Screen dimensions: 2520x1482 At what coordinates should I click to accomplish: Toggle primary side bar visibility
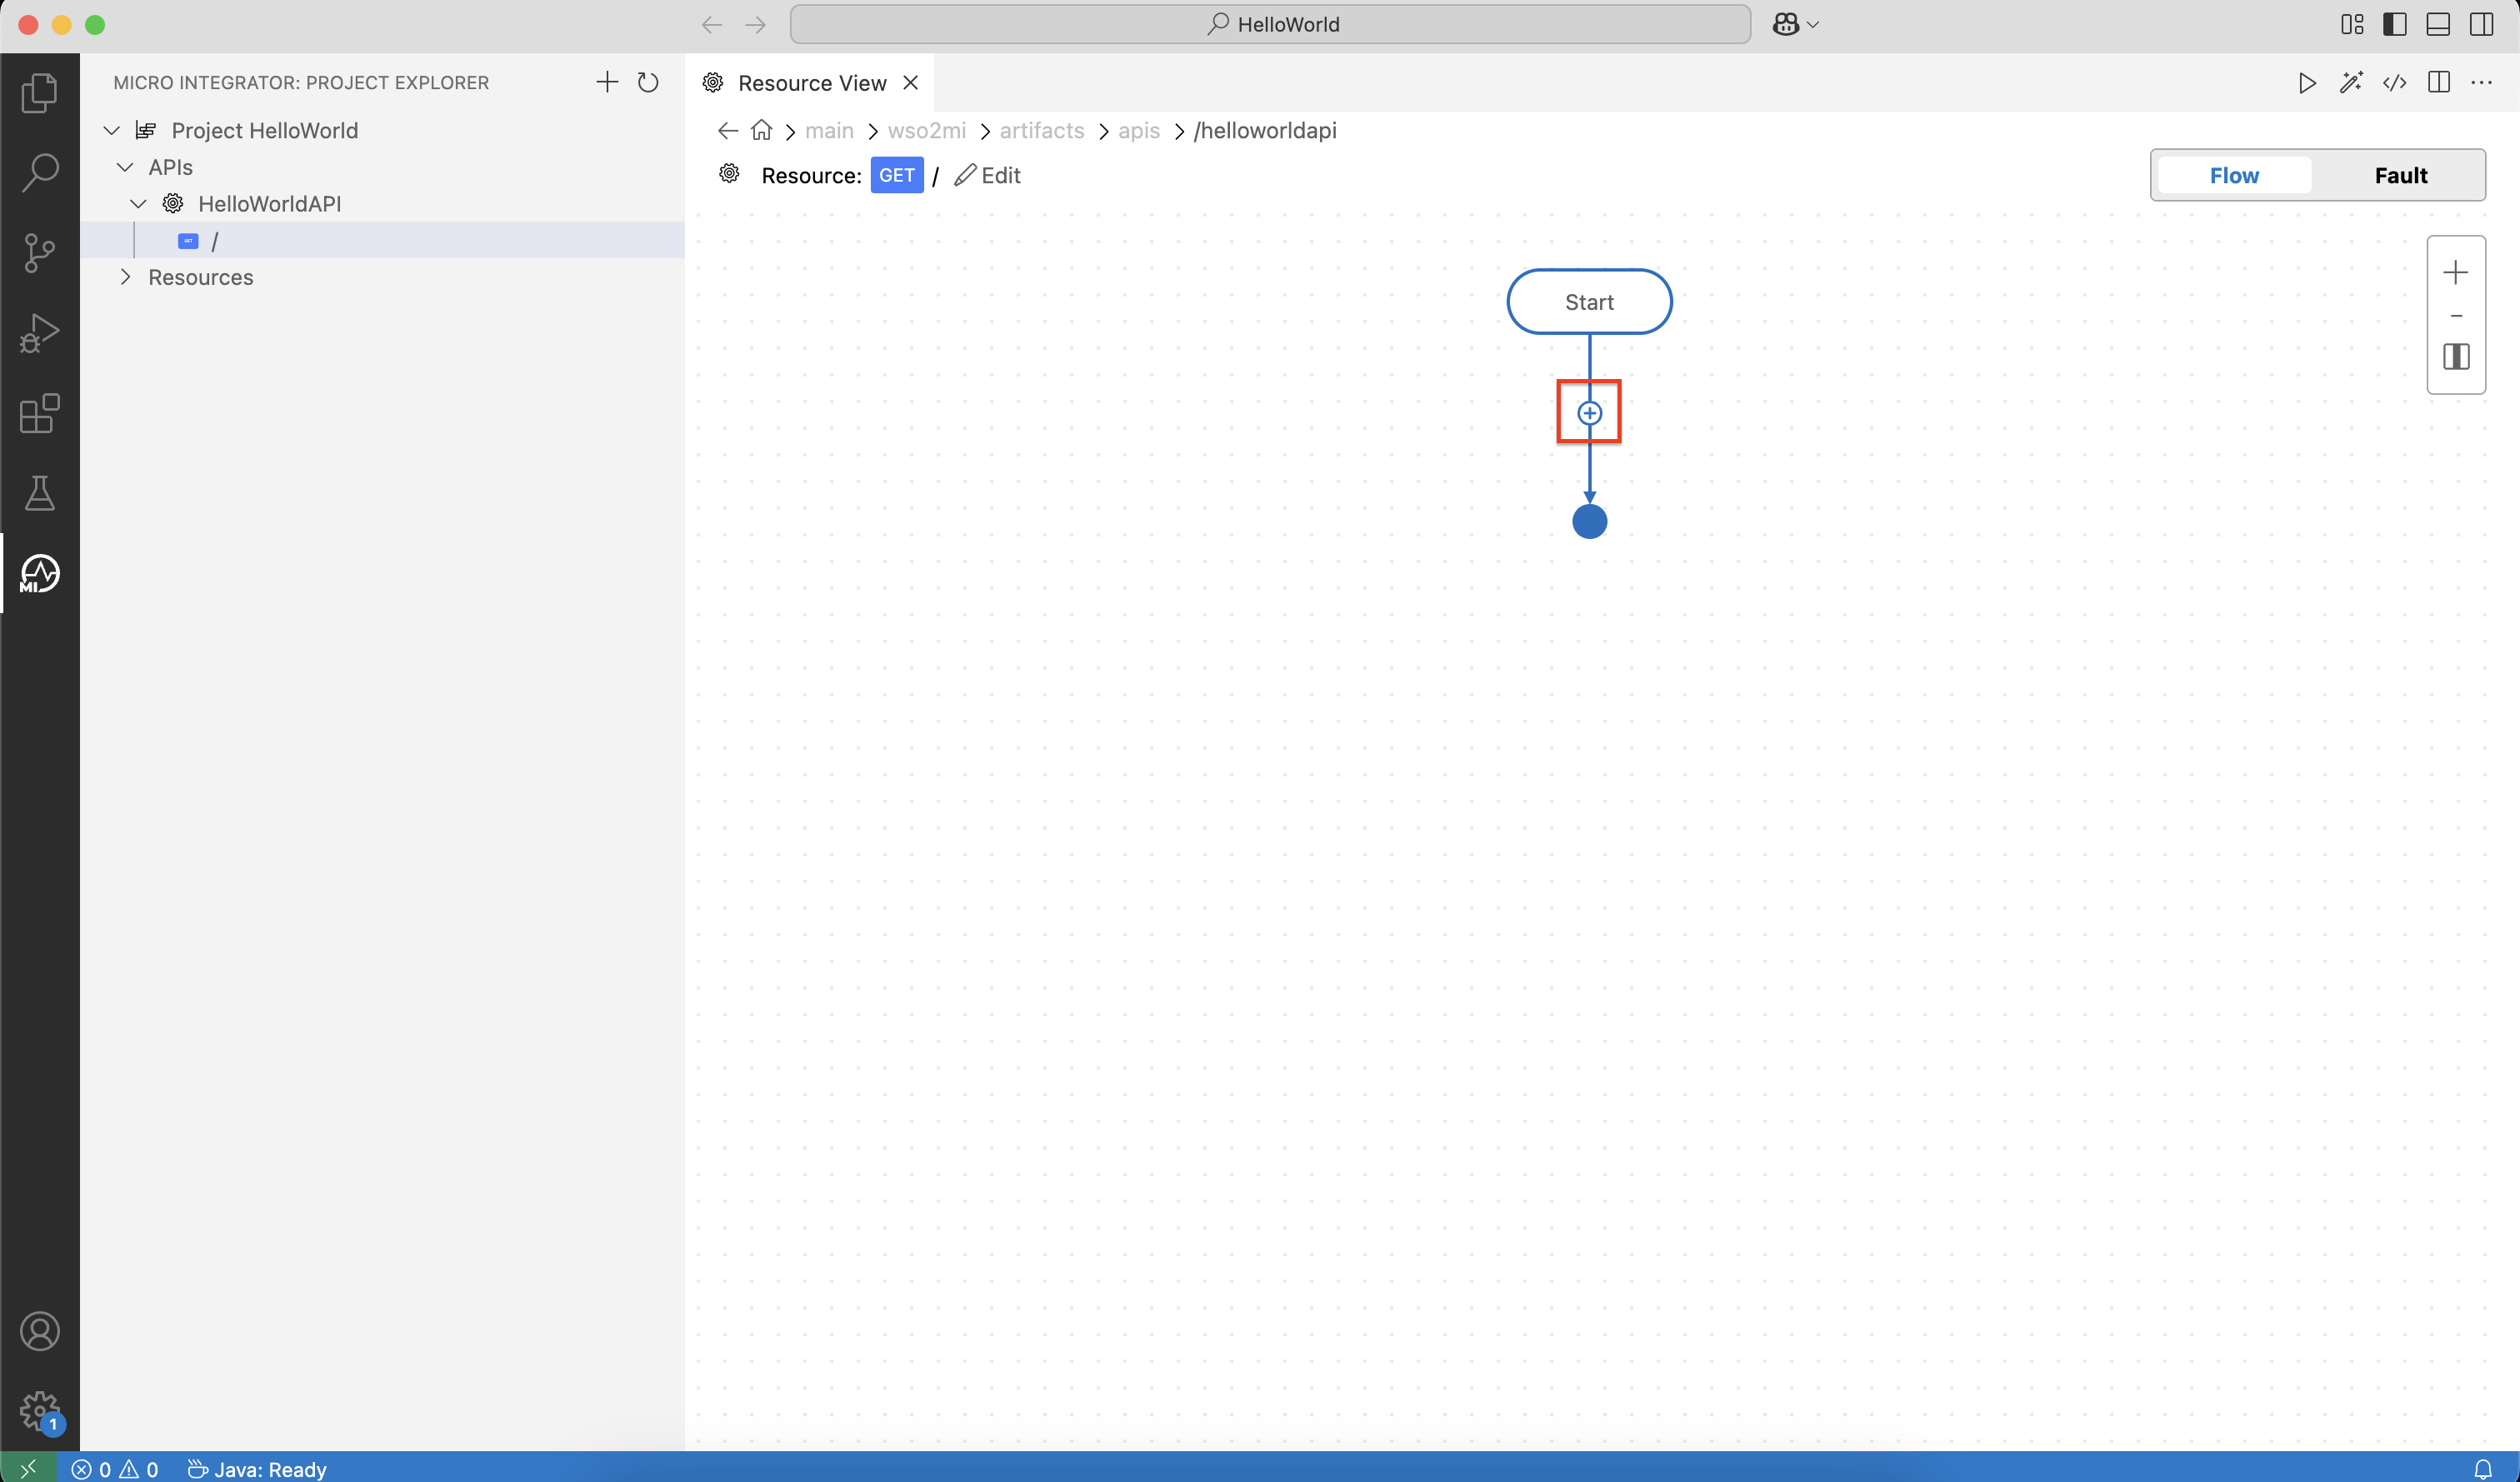pos(2395,24)
